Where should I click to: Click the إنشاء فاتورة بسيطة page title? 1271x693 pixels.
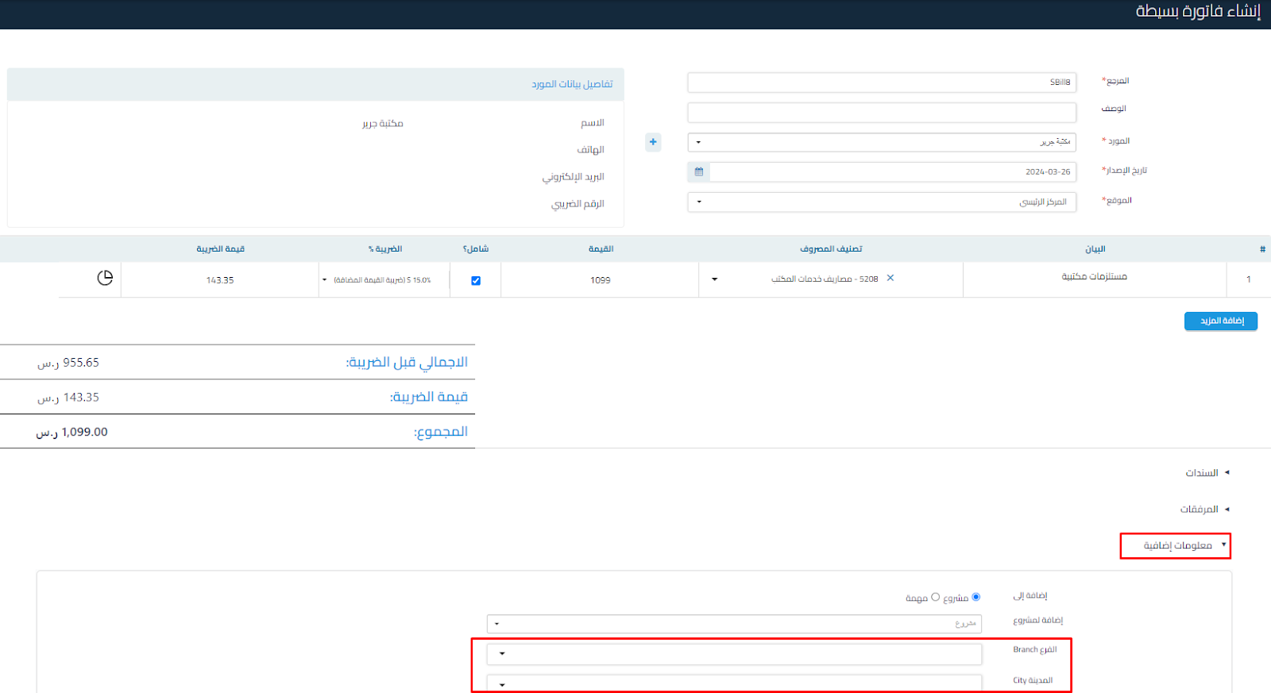click(1198, 11)
